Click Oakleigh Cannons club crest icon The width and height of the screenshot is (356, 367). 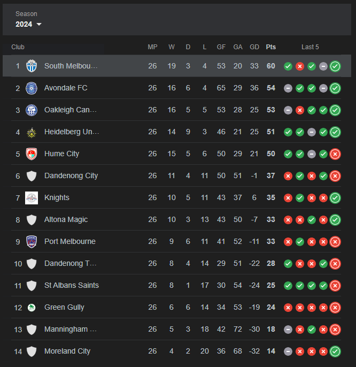32,110
